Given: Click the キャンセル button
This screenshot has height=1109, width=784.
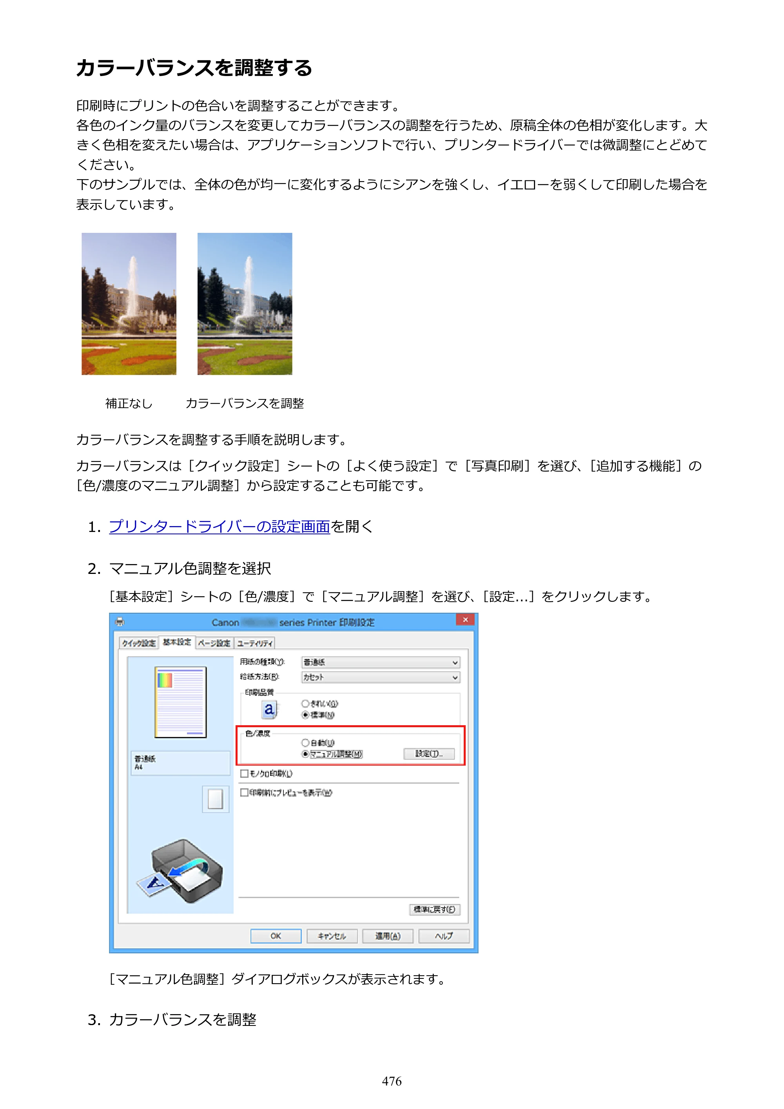Looking at the screenshot, I should 332,936.
